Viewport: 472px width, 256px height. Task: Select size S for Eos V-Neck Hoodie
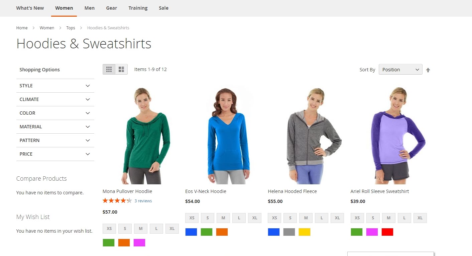coord(208,218)
